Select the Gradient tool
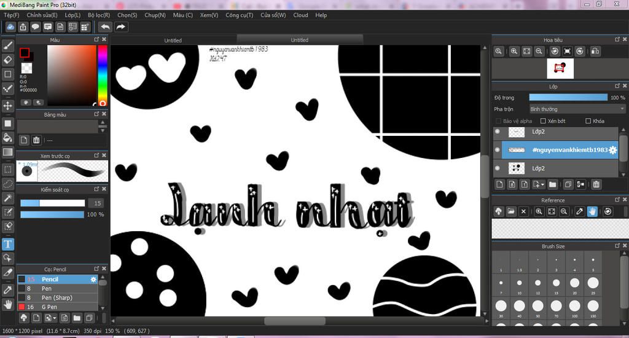The width and height of the screenshot is (629, 338). (x=7, y=152)
